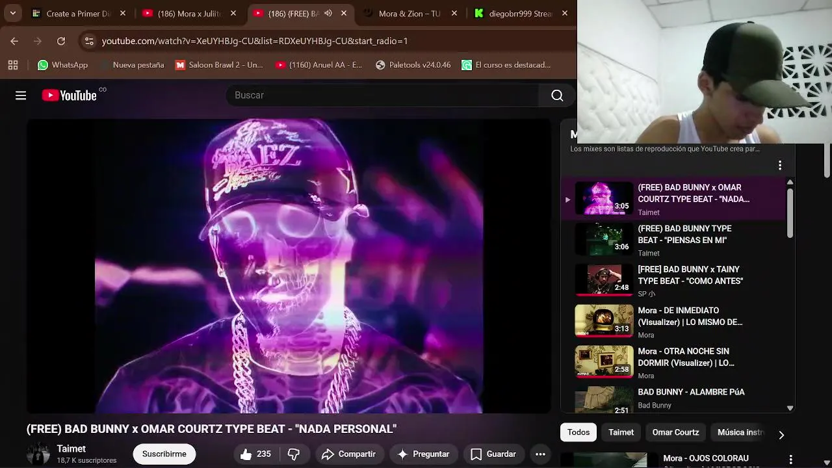The width and height of the screenshot is (832, 468).
Task: Click the 18,7 K suscriptores text
Action: pos(86,460)
